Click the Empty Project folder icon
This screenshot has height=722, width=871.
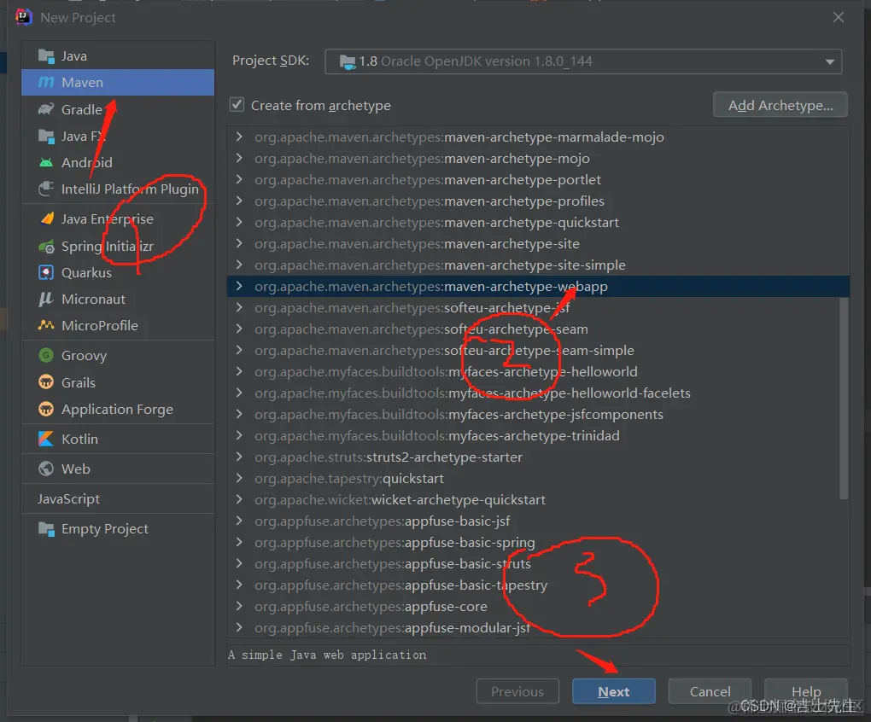coord(46,529)
